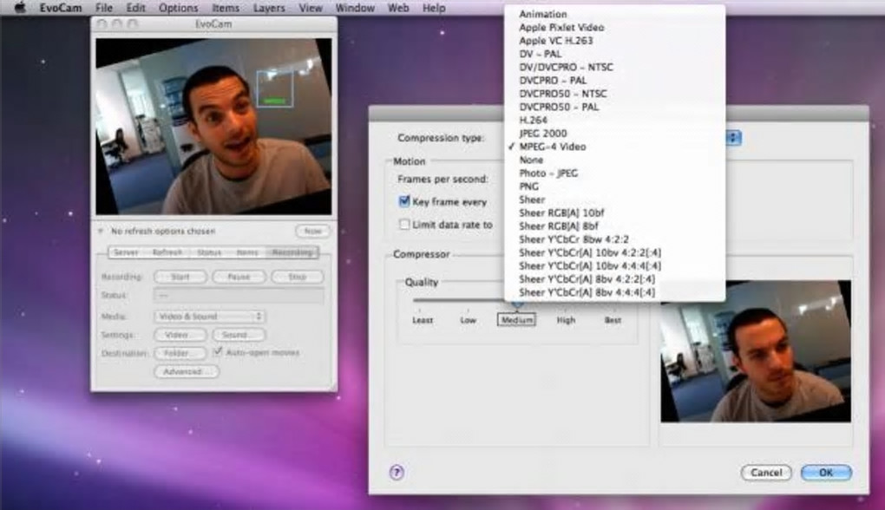Select Photo - JPEG codec
Viewport: 885px width, 510px height.
pos(614,173)
